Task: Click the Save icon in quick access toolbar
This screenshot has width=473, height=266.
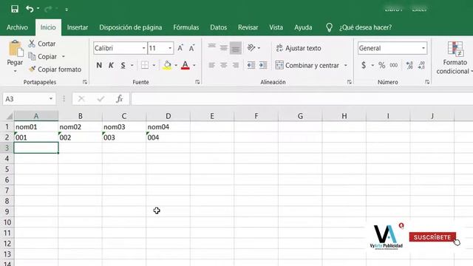Action: coord(15,9)
